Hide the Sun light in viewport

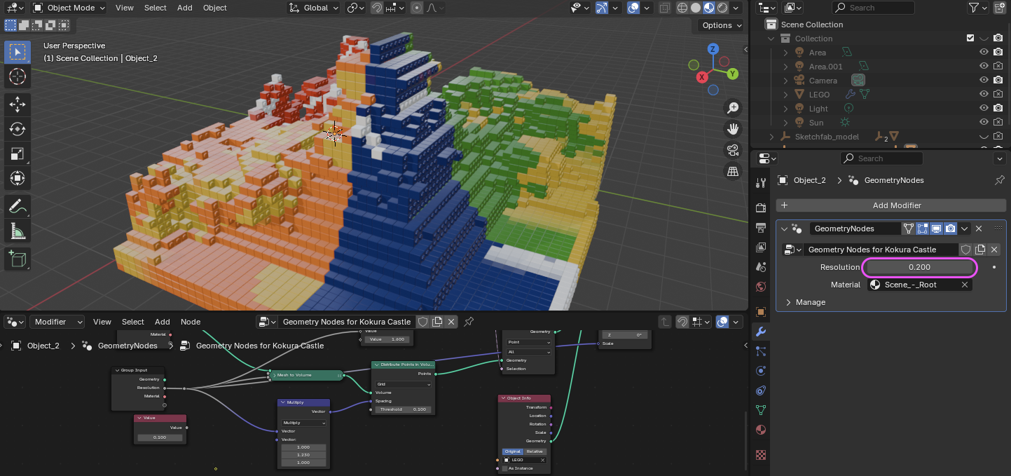[x=984, y=123]
